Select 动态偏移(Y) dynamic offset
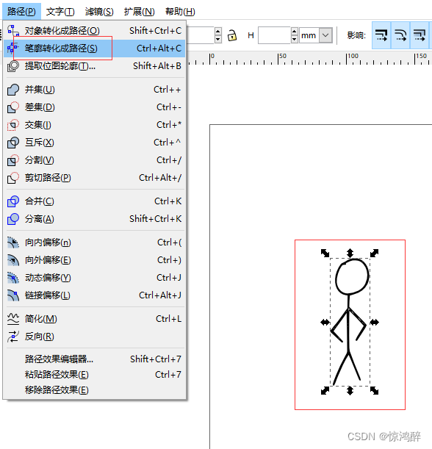Image resolution: width=432 pixels, height=449 pixels. tap(95, 278)
